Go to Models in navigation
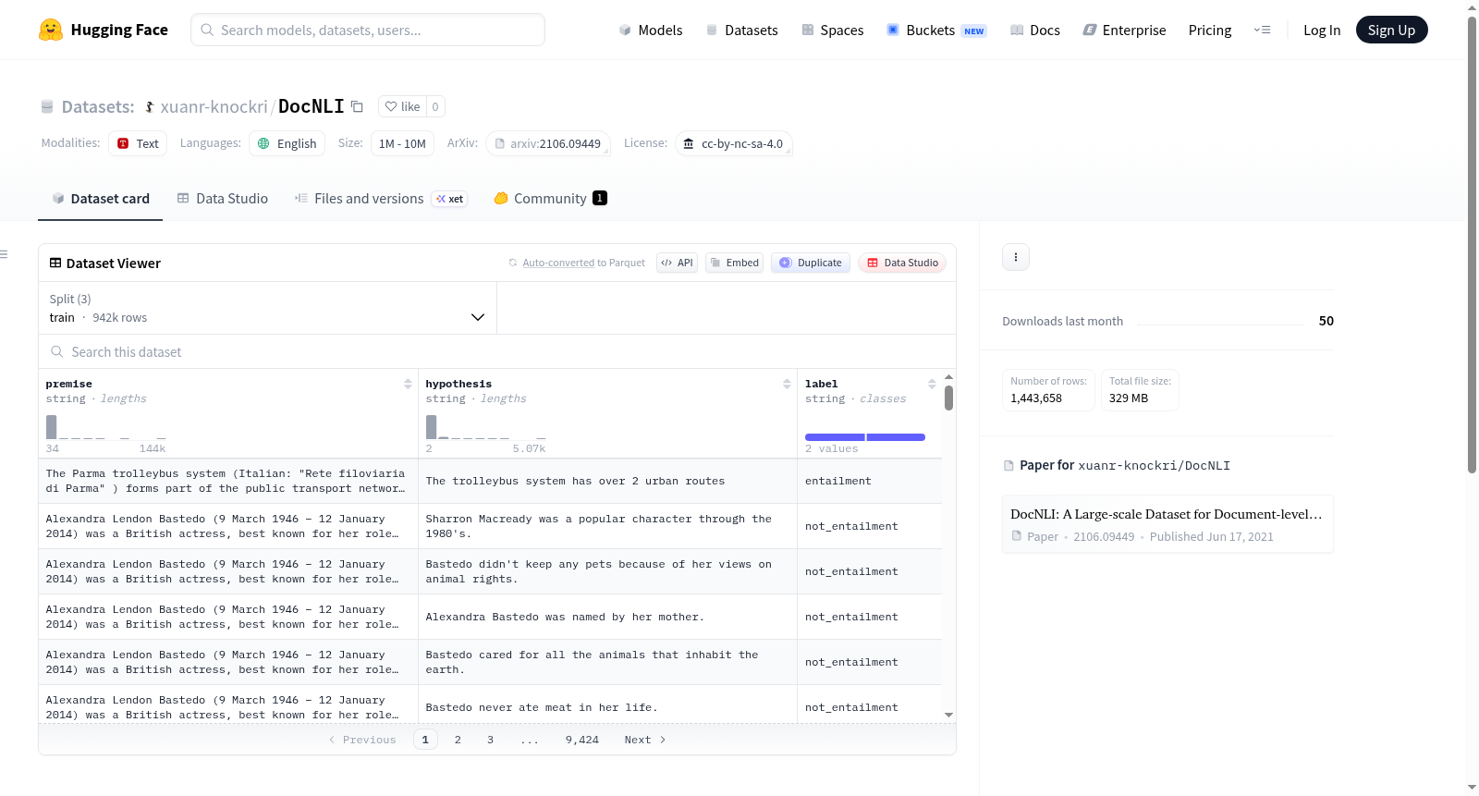 coord(651,31)
